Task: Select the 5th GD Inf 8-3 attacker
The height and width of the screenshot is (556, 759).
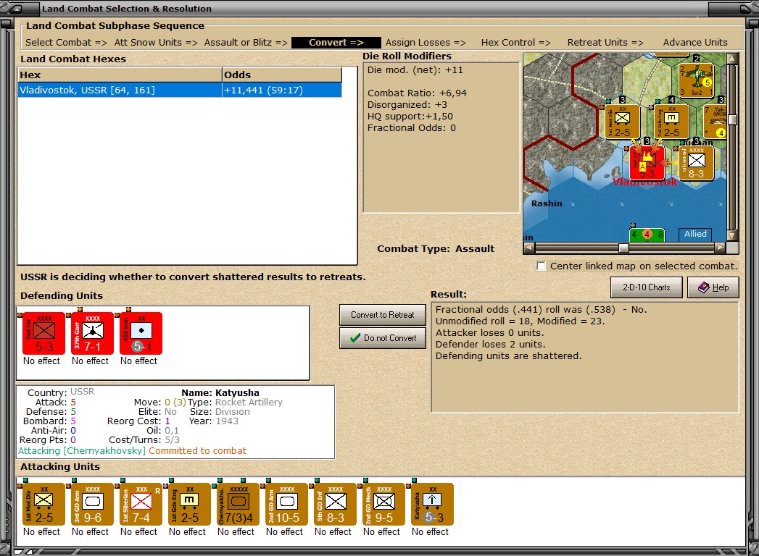Action: pyautogui.click(x=333, y=505)
